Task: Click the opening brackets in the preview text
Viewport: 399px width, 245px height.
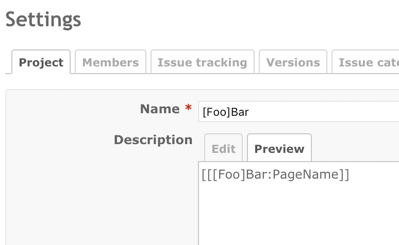Action: (x=207, y=175)
